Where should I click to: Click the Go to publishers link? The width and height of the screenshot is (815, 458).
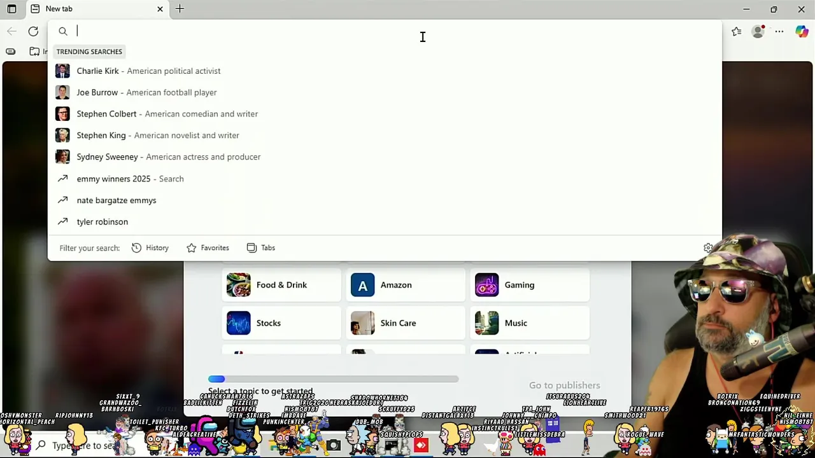pos(564,385)
